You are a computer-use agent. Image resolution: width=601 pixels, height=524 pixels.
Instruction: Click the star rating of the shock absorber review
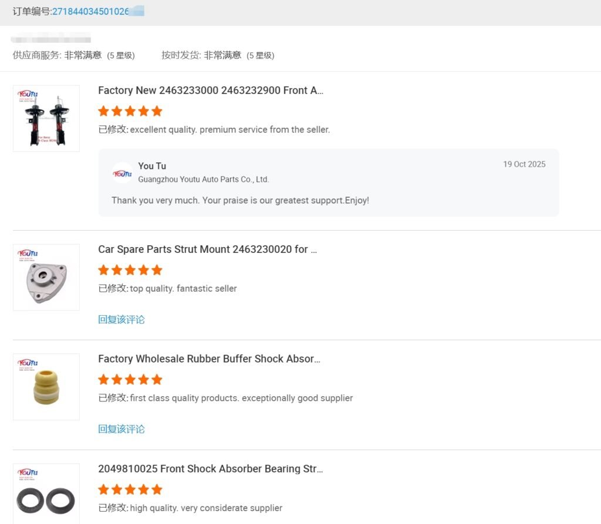coord(130,111)
